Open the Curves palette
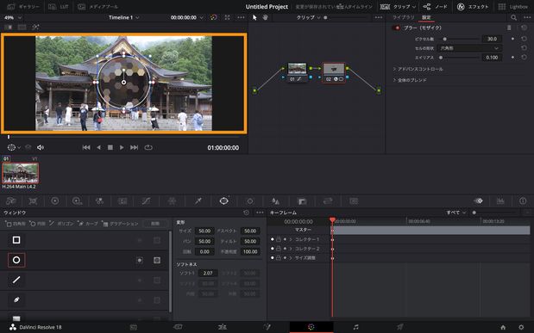This screenshot has height=333, width=534. pos(146,201)
